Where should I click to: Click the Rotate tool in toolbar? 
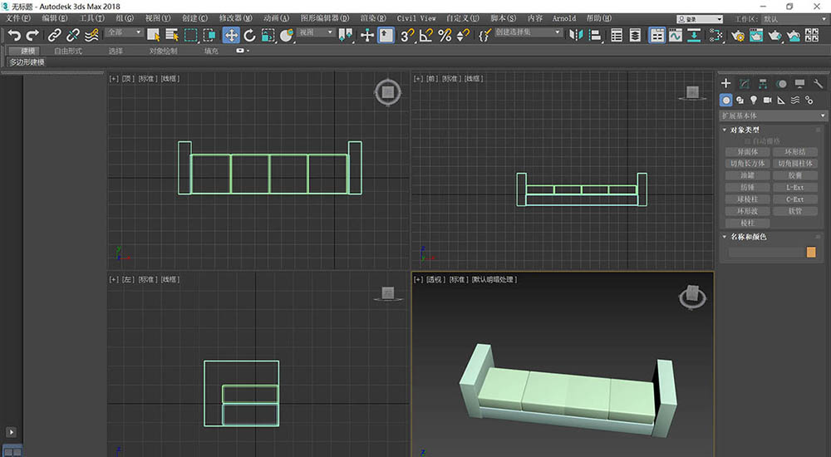pos(249,35)
